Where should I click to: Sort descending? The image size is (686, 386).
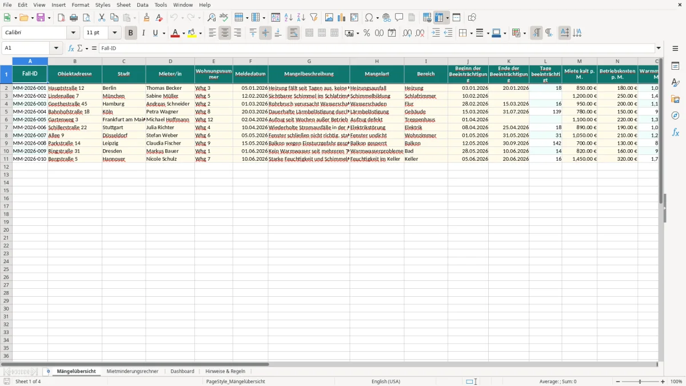tap(301, 18)
